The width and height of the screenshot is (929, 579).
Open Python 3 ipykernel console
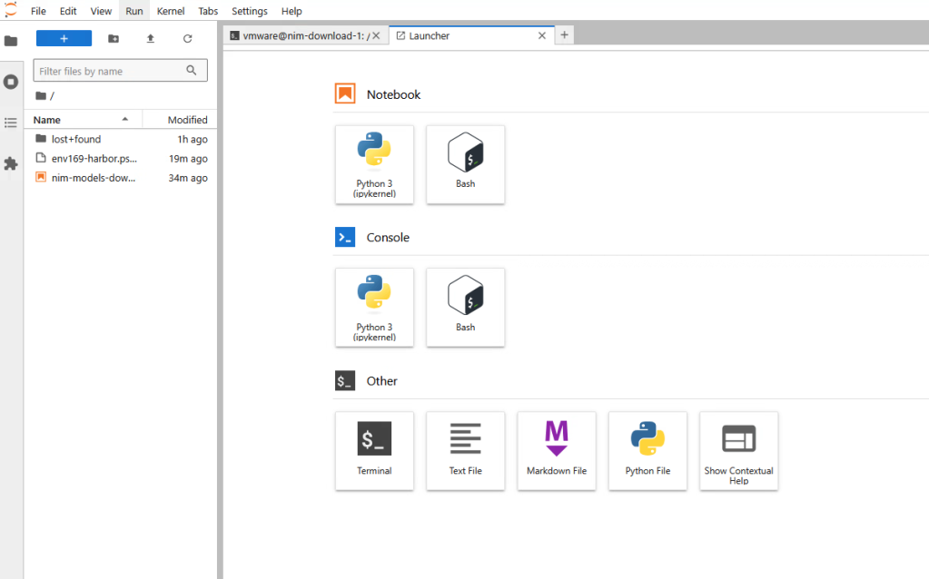click(374, 308)
